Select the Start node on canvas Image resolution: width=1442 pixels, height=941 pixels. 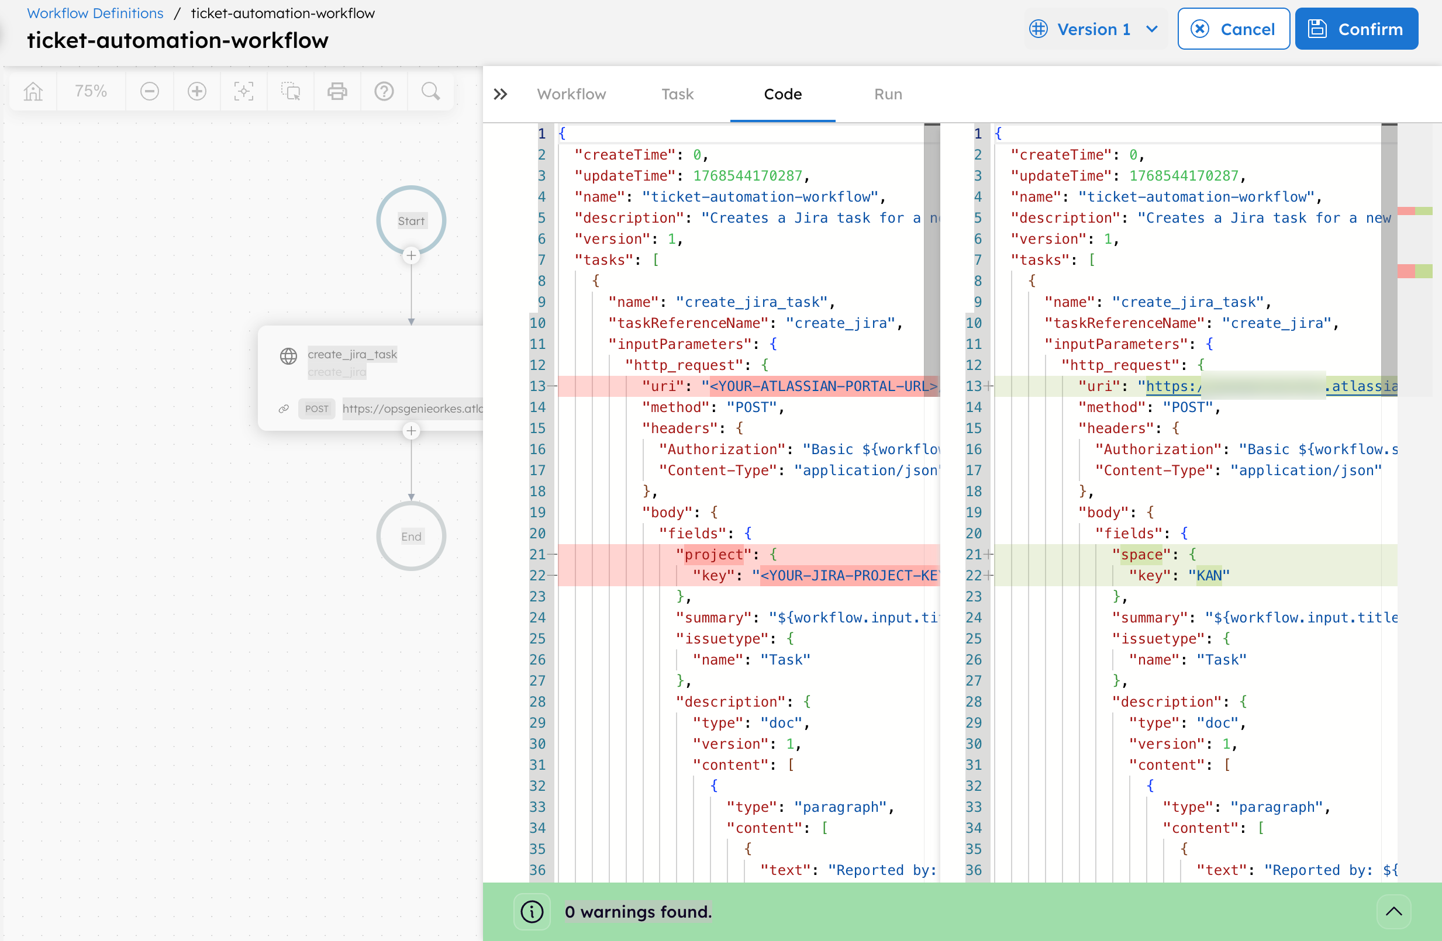click(412, 220)
